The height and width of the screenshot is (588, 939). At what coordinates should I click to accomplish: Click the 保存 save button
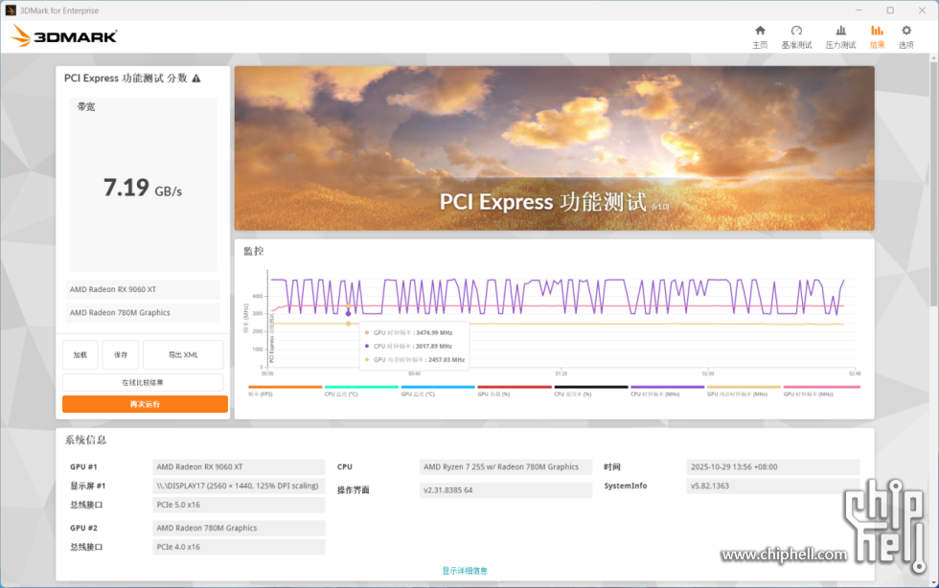coord(121,354)
